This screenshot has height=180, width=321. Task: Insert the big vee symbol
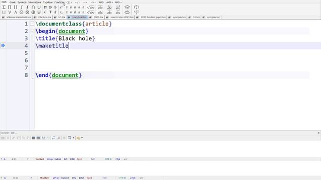point(10,12)
